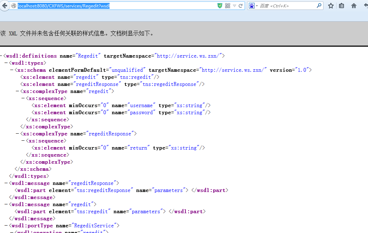The height and width of the screenshot is (233, 368).
Task: Collapse the wsdl:portType RegeditService node
Action: point(6,226)
